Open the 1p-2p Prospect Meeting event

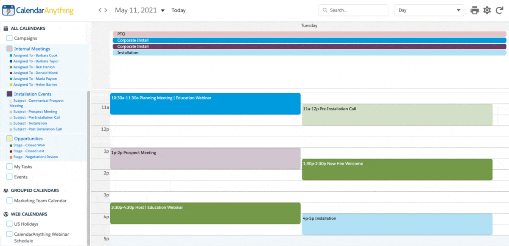point(205,158)
